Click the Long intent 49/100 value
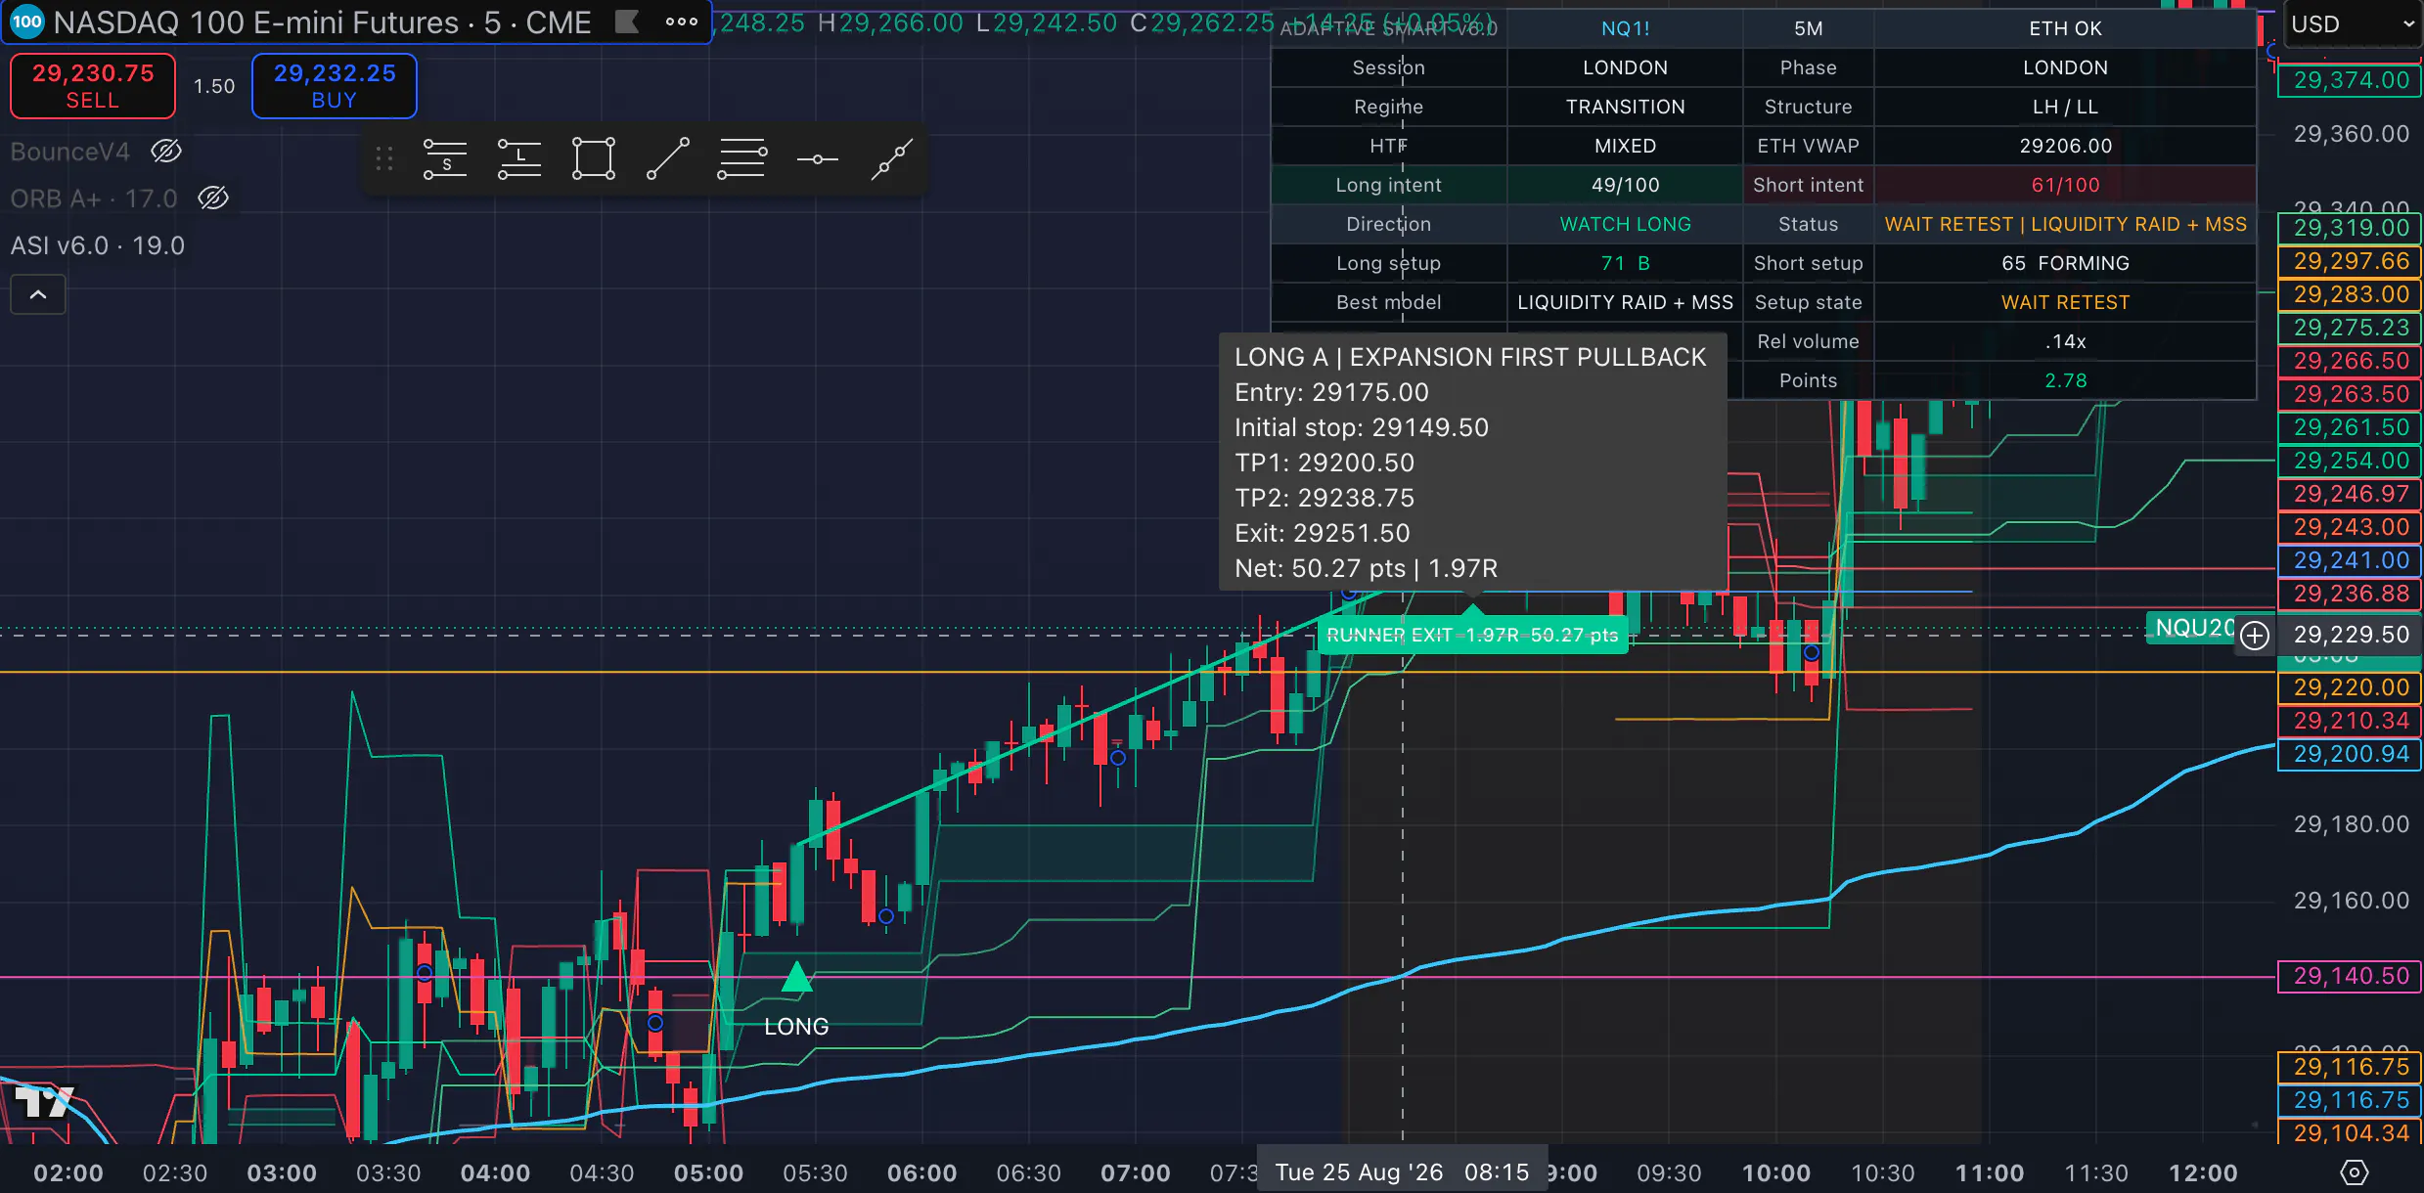 (1625, 185)
